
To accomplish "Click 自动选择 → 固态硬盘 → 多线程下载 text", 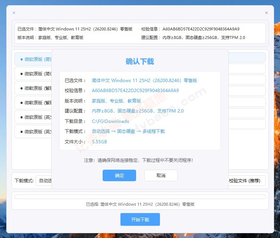I will click(128, 131).
